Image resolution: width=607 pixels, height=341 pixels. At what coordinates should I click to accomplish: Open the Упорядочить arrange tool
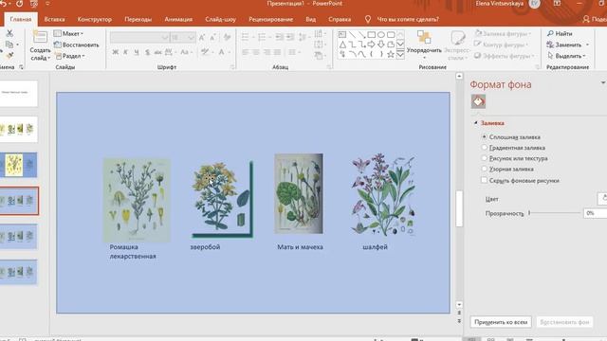[x=424, y=45]
